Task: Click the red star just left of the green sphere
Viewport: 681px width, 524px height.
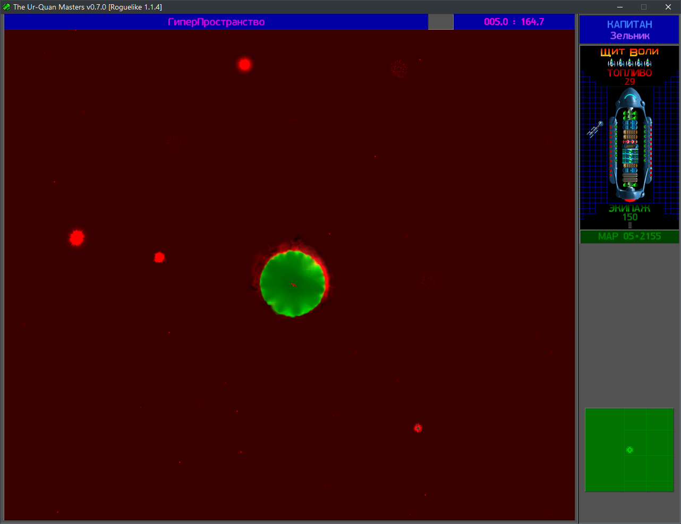Action: click(x=159, y=257)
